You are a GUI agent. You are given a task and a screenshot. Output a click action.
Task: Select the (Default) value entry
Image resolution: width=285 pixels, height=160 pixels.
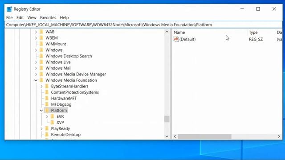(187, 39)
